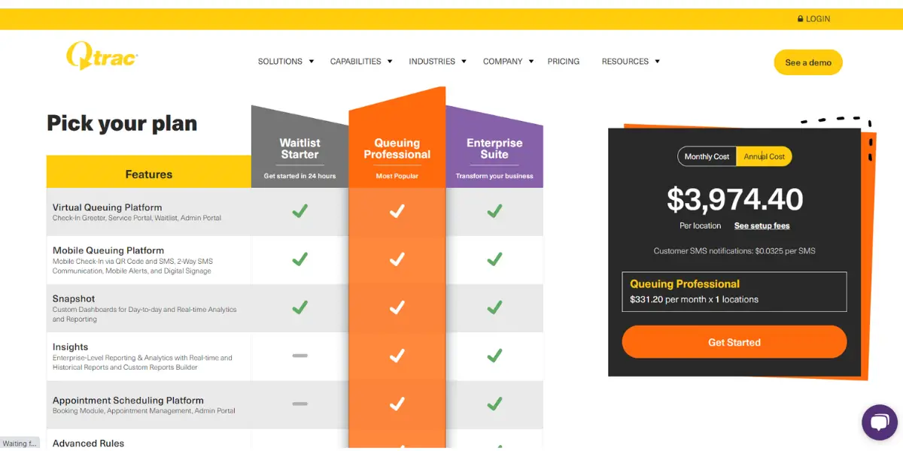Click Enterprise Suite checkmark for Appointment Scheduling Platform
The width and height of the screenshot is (903, 451).
pos(494,404)
